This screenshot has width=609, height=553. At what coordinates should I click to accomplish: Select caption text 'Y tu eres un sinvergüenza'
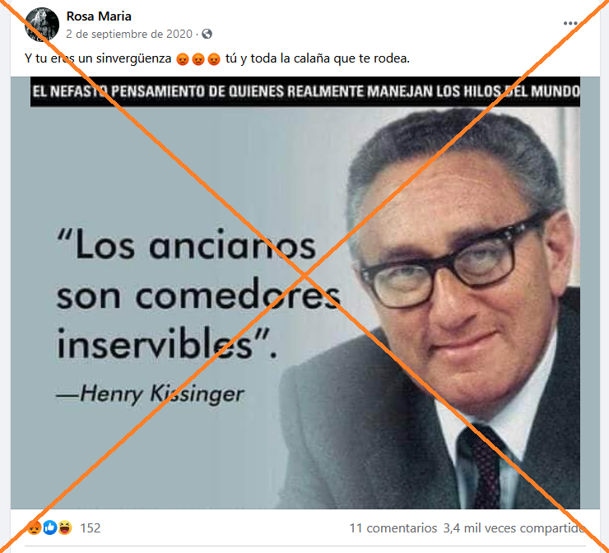tap(98, 58)
